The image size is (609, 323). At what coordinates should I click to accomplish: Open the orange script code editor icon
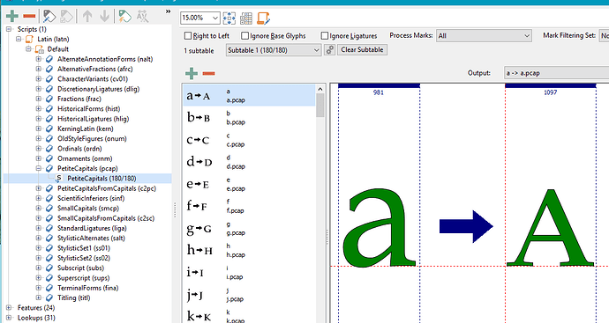click(263, 18)
